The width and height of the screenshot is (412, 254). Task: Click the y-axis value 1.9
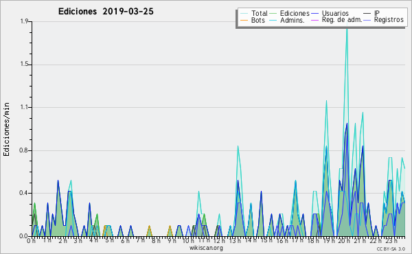(x=25, y=21)
